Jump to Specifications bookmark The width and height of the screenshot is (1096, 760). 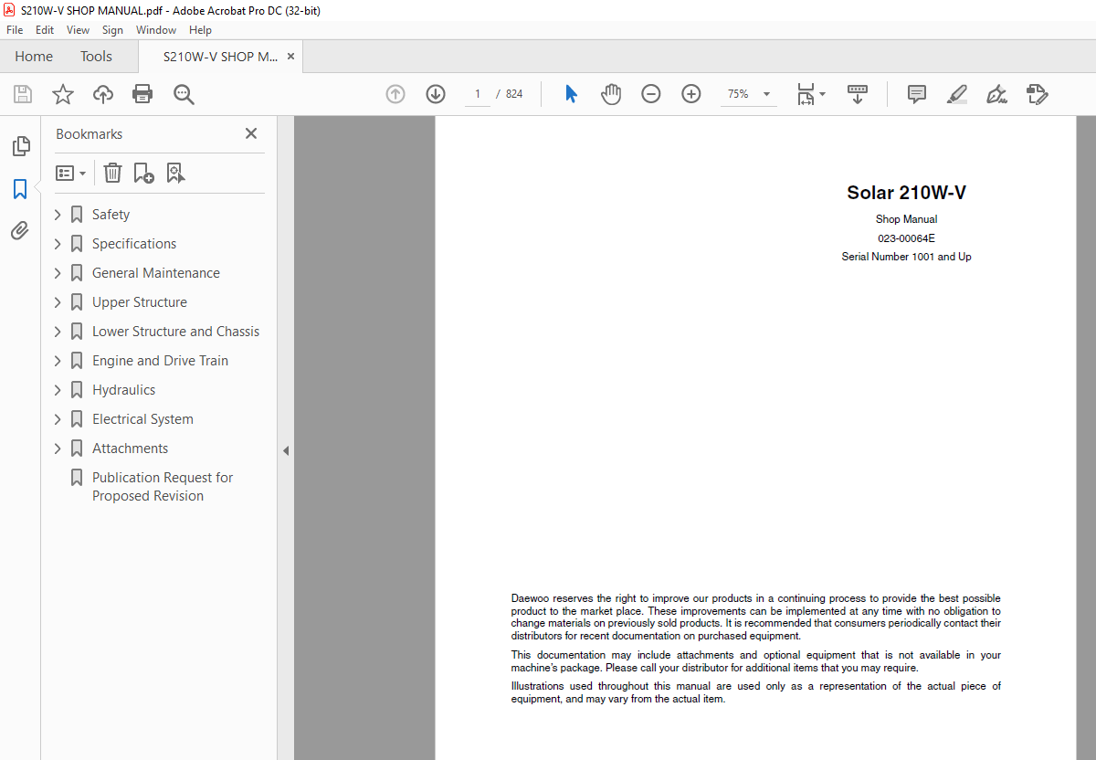pos(134,244)
